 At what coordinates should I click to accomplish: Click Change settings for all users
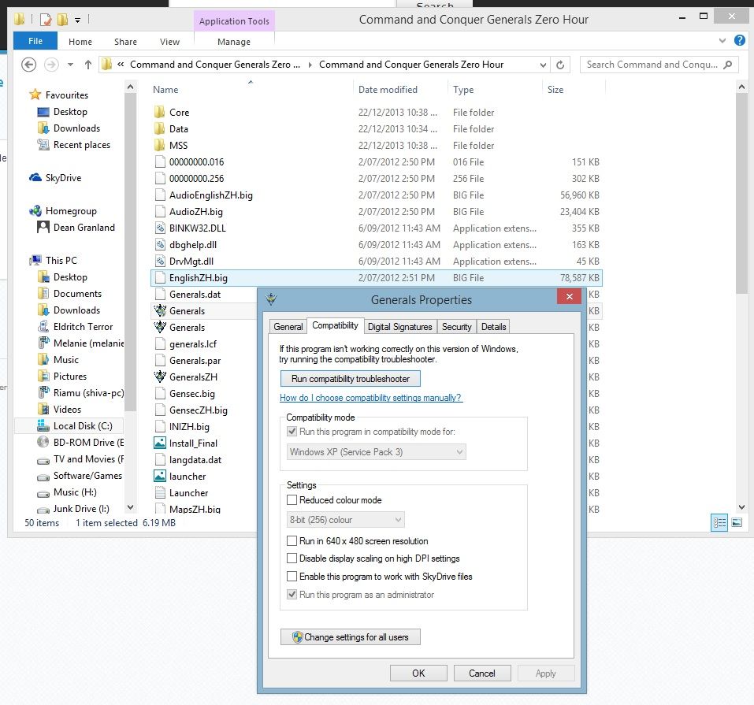click(x=351, y=637)
